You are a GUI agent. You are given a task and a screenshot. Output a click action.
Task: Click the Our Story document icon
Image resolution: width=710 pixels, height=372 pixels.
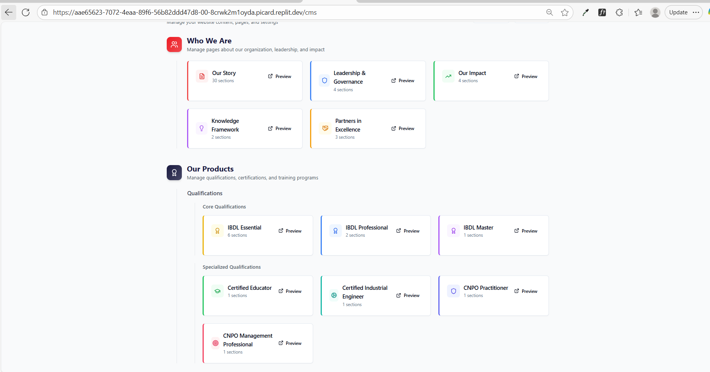[202, 77]
